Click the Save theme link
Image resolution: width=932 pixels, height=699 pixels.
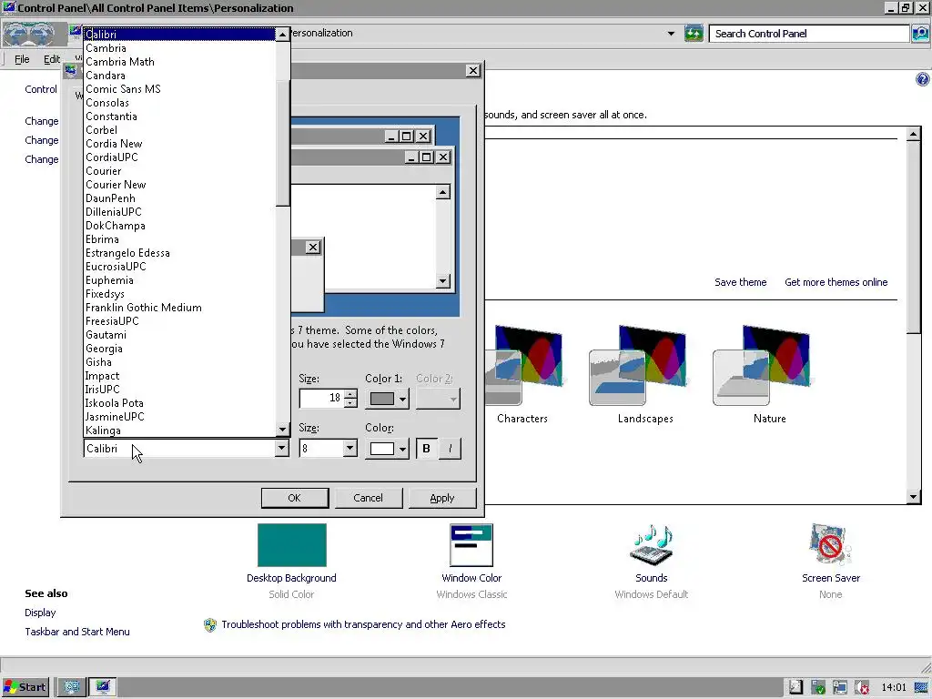coord(740,282)
